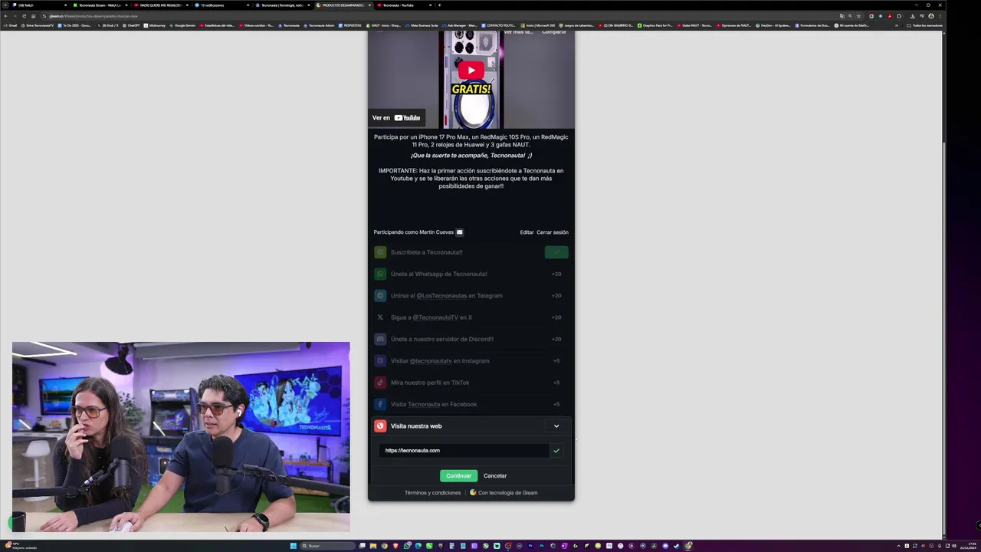Open the Gmail bookmark

point(11,25)
